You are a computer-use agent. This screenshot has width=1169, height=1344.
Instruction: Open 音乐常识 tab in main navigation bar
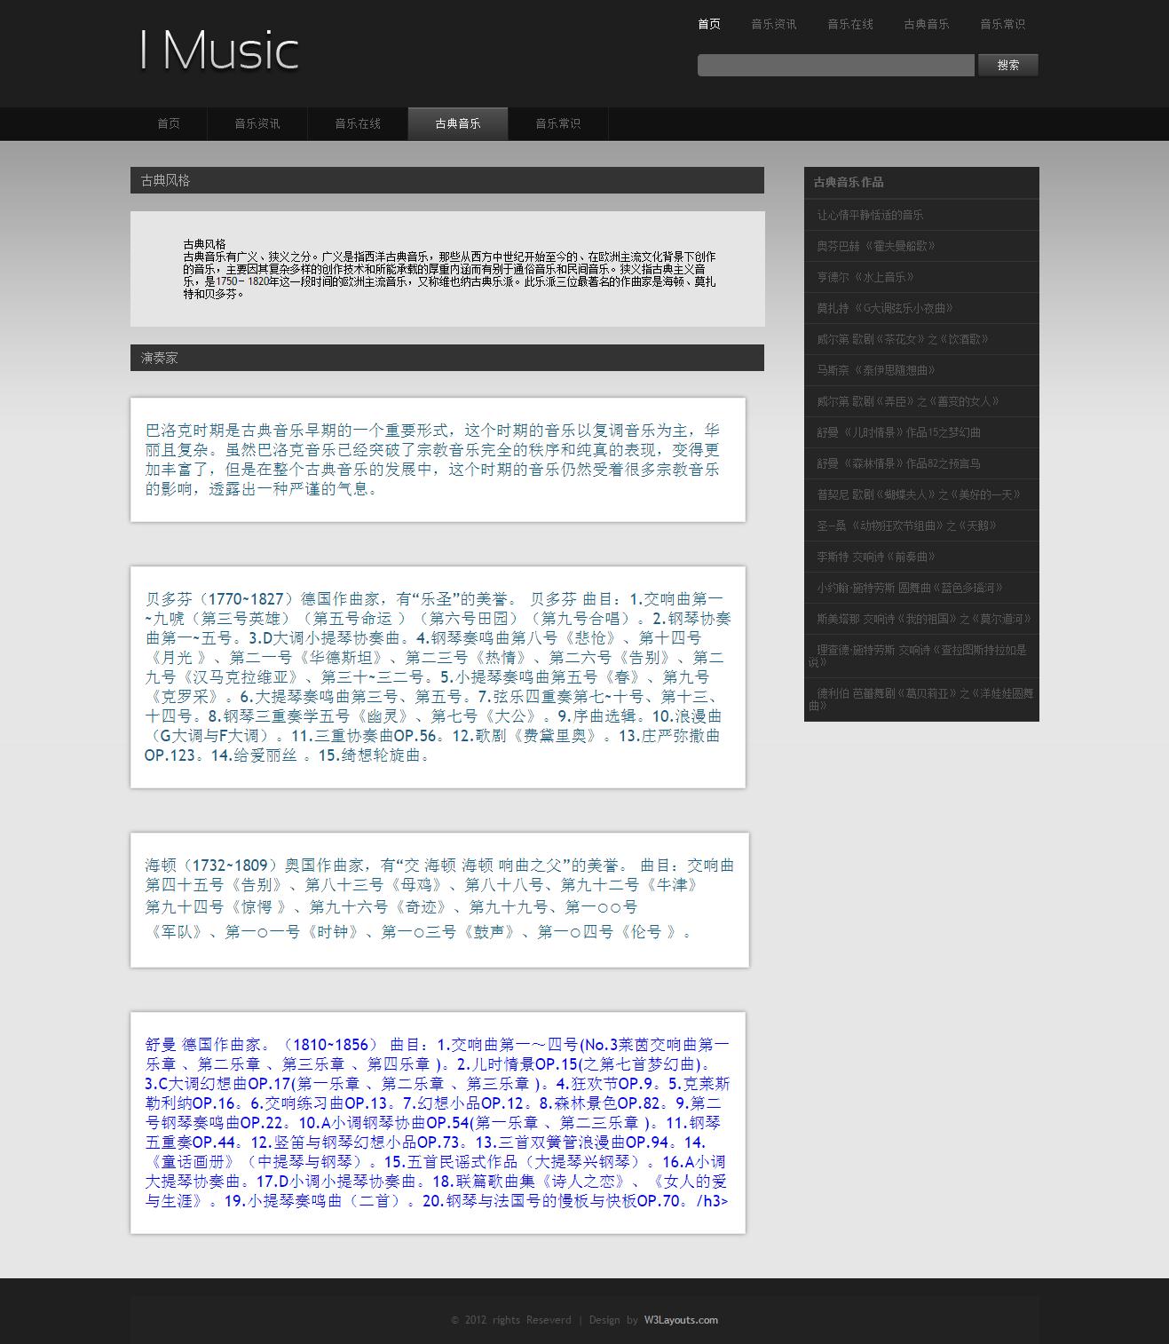558,123
